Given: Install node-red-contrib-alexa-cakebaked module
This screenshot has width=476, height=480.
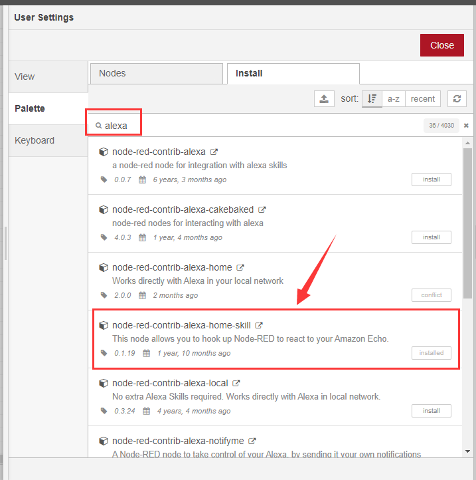Looking at the screenshot, I should point(431,237).
